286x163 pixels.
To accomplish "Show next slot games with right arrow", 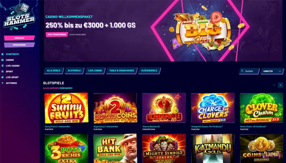I will point(280,85).
